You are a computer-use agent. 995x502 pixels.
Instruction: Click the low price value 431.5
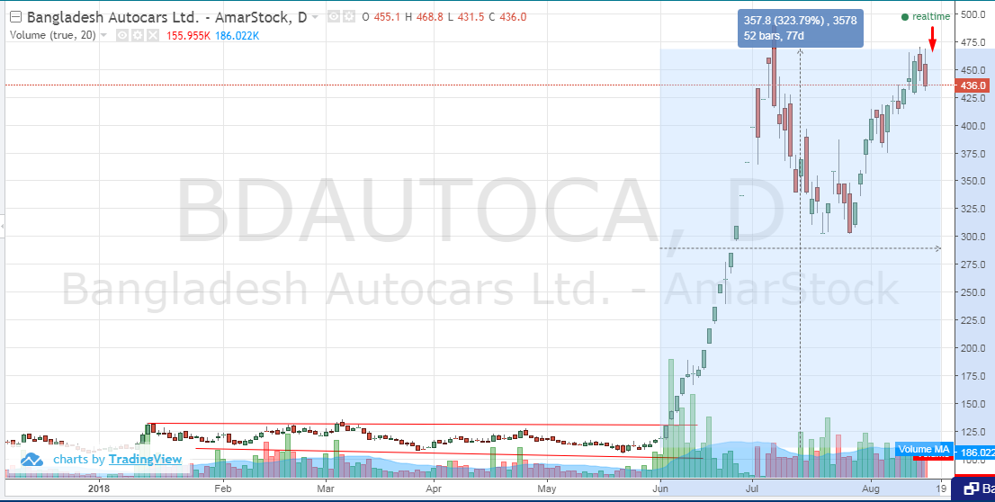tap(470, 17)
